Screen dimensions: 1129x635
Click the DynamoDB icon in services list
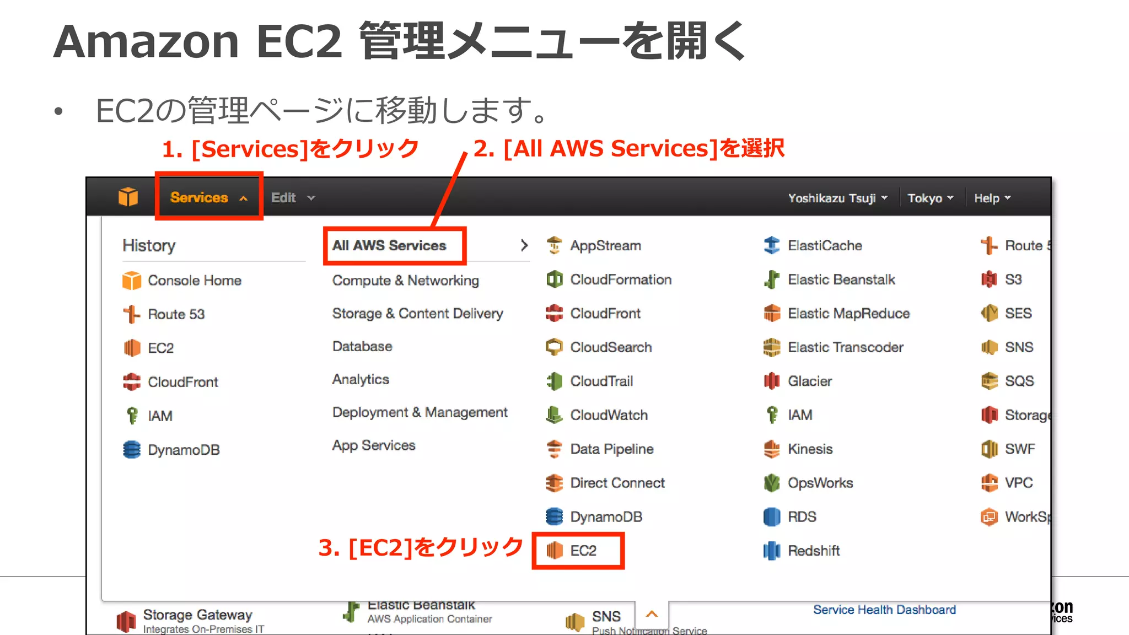pos(554,516)
